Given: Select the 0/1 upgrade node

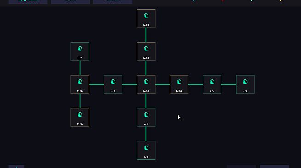Looking at the screenshot, I should pyautogui.click(x=245, y=84).
